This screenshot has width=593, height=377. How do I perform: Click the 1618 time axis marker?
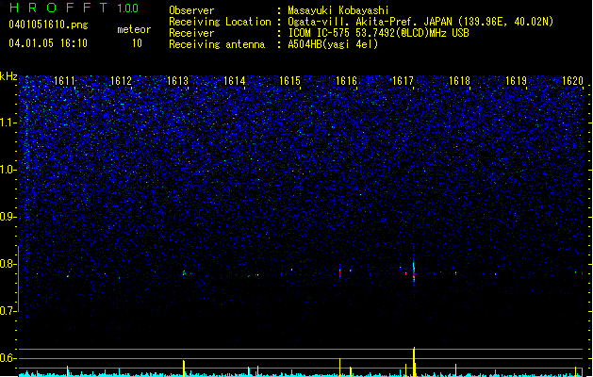pos(459,81)
